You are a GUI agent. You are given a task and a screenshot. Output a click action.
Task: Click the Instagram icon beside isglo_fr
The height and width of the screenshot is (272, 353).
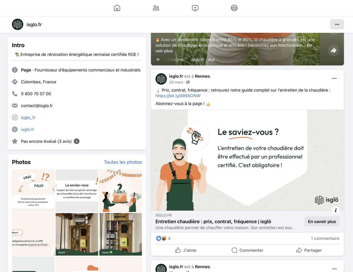point(15,117)
